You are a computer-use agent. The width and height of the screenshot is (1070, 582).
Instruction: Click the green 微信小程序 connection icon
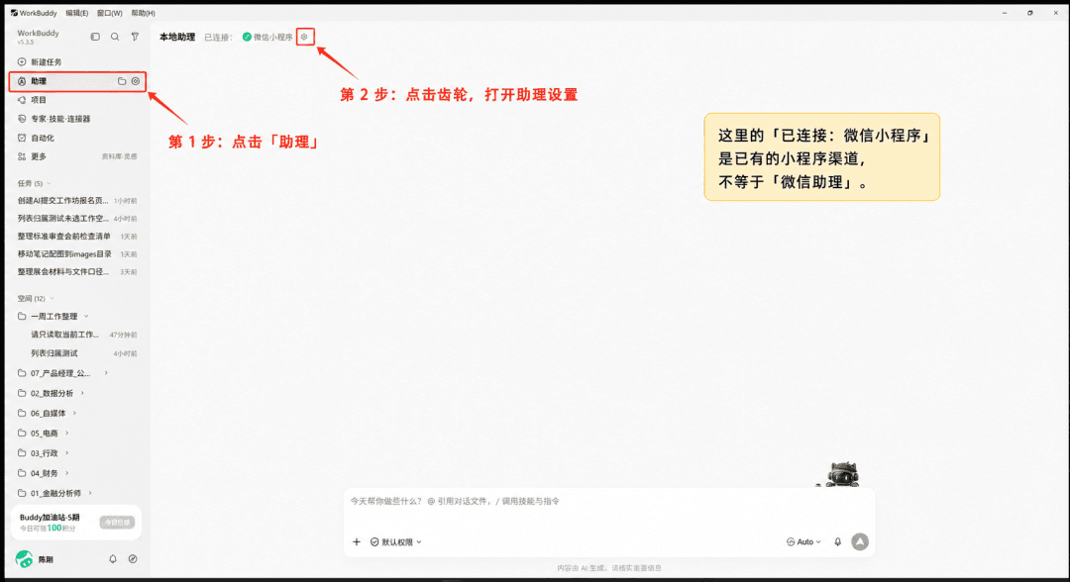247,37
